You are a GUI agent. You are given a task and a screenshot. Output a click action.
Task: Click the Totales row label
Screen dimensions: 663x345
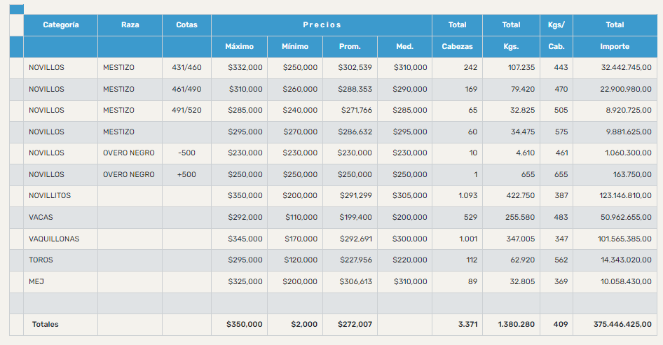point(46,325)
